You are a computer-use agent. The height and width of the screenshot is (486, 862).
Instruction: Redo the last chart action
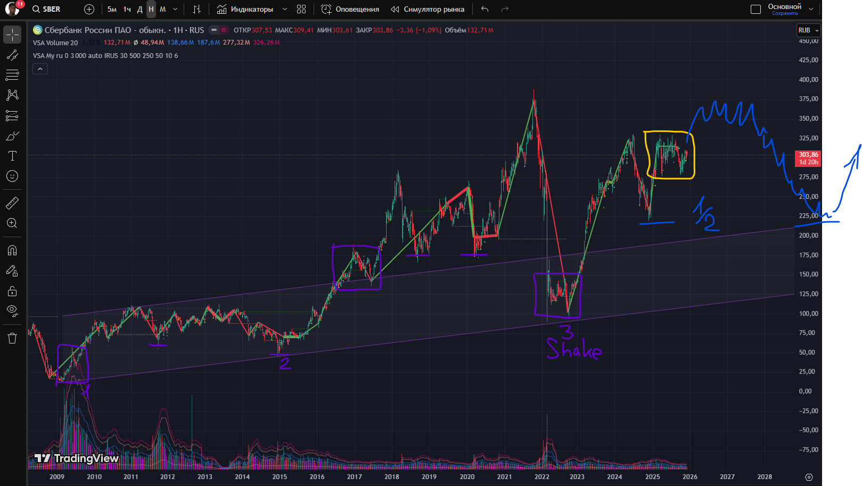[x=505, y=9]
